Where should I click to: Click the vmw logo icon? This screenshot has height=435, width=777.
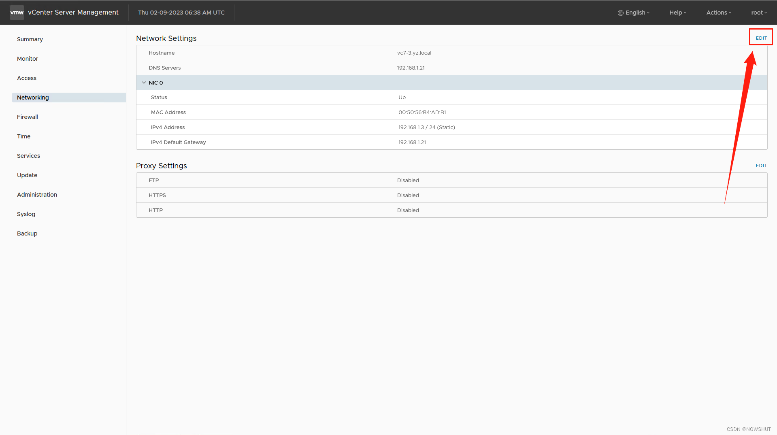tap(17, 12)
